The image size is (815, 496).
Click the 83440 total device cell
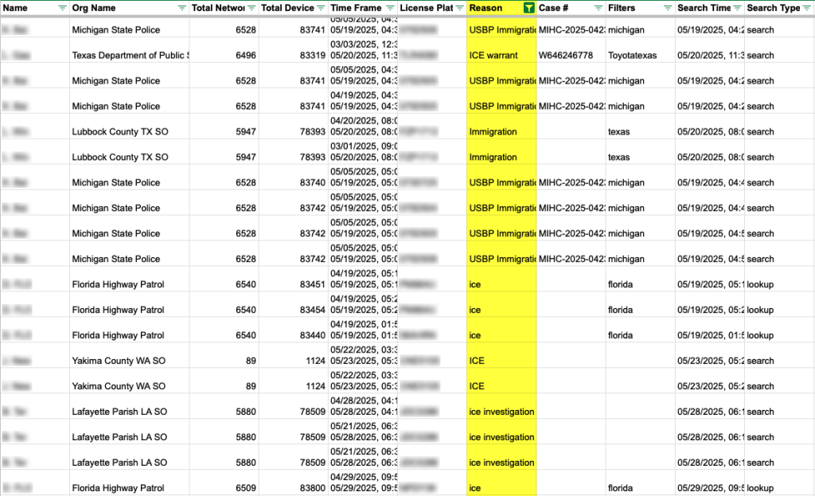[x=293, y=330]
